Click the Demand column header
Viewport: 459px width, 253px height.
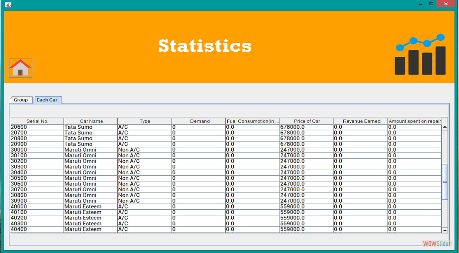click(x=199, y=121)
